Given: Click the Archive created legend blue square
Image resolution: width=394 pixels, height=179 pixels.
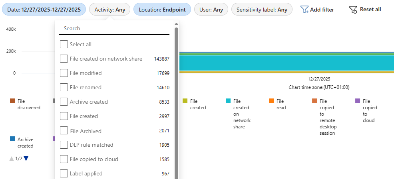Looking at the screenshot, I should pos(12,139).
